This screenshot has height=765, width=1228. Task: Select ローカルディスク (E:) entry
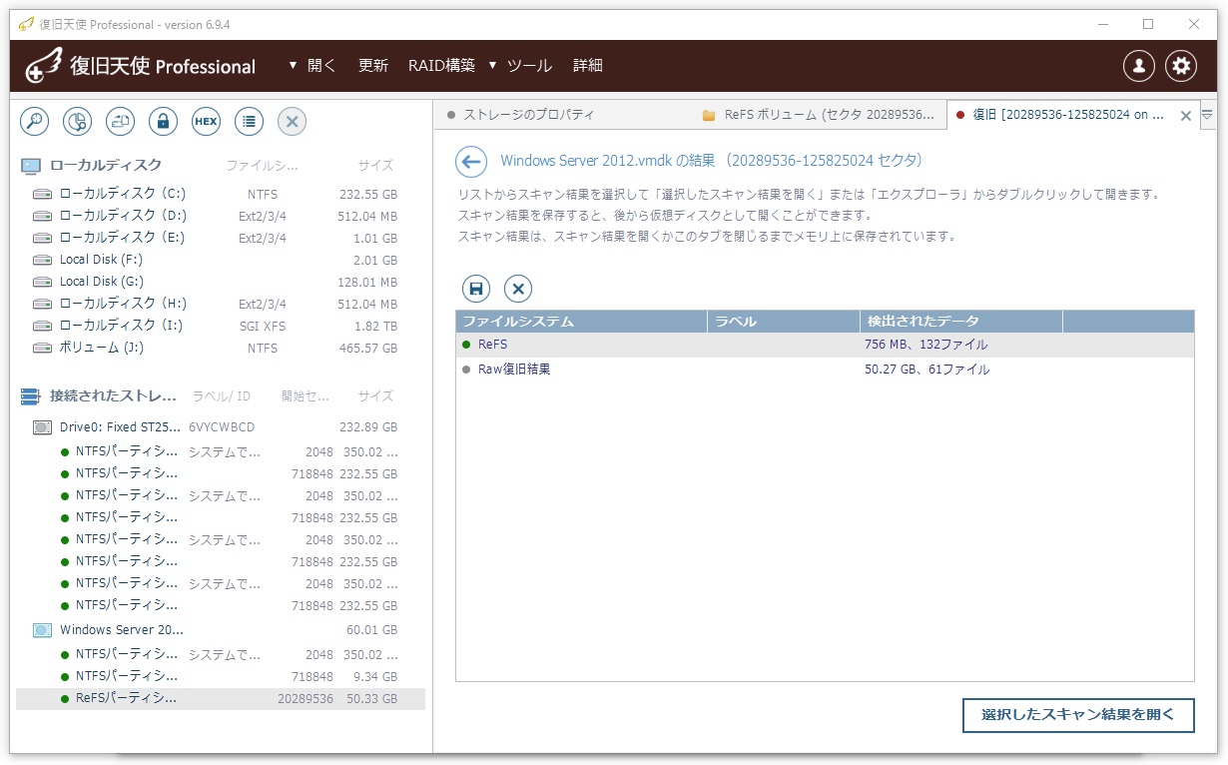[221, 238]
